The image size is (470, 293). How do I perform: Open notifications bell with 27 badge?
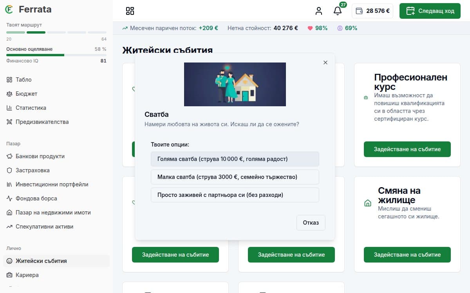pos(338,11)
